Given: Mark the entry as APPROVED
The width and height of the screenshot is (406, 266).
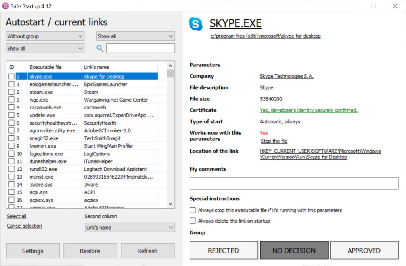Looking at the screenshot, I should 364,250.
